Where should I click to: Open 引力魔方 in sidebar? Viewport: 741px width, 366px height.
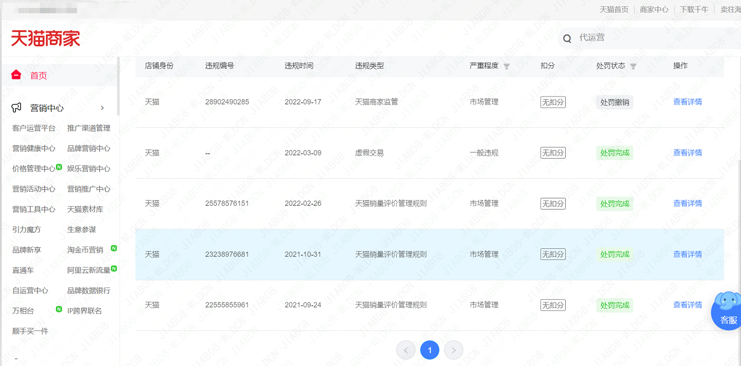(x=27, y=230)
